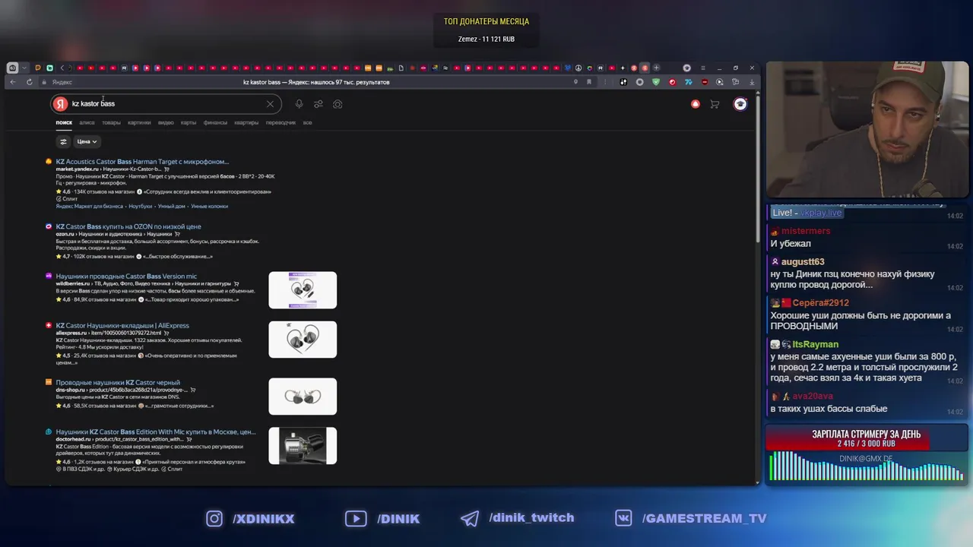Click the browser address bar page title
The height and width of the screenshot is (547, 973).
316,82
